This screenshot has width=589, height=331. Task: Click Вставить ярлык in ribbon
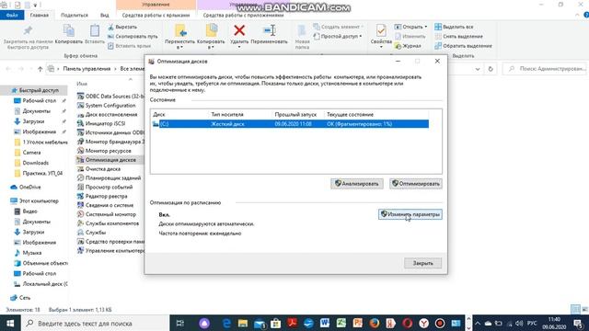[x=129, y=46]
